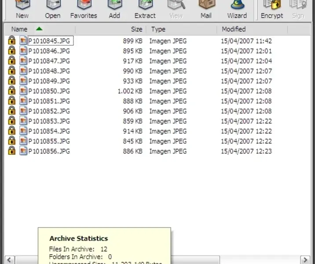Click the Files In Archive: 12 line
Screen dimensions: 315x264
point(78,249)
